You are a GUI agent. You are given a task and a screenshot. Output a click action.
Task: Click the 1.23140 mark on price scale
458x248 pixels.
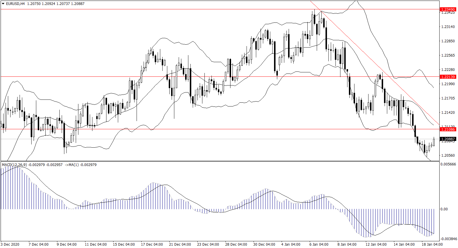pos(448,27)
